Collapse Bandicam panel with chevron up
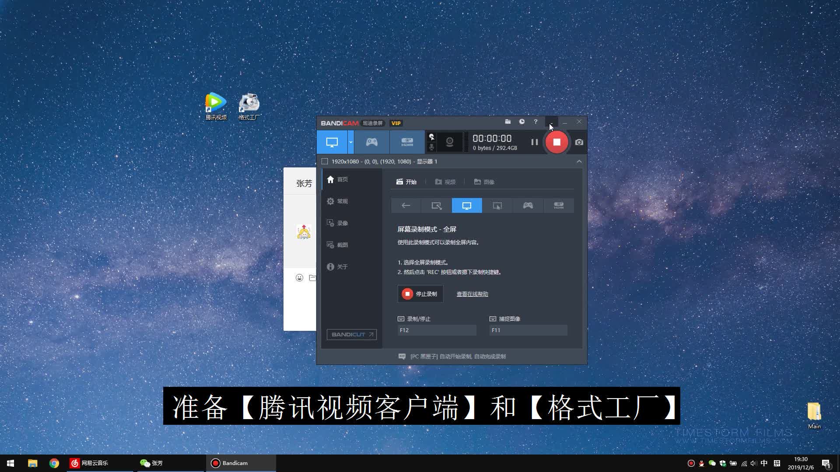The height and width of the screenshot is (472, 840). click(x=579, y=162)
